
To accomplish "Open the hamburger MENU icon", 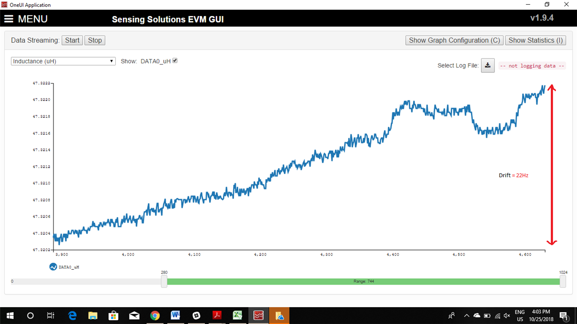I will 8,19.
